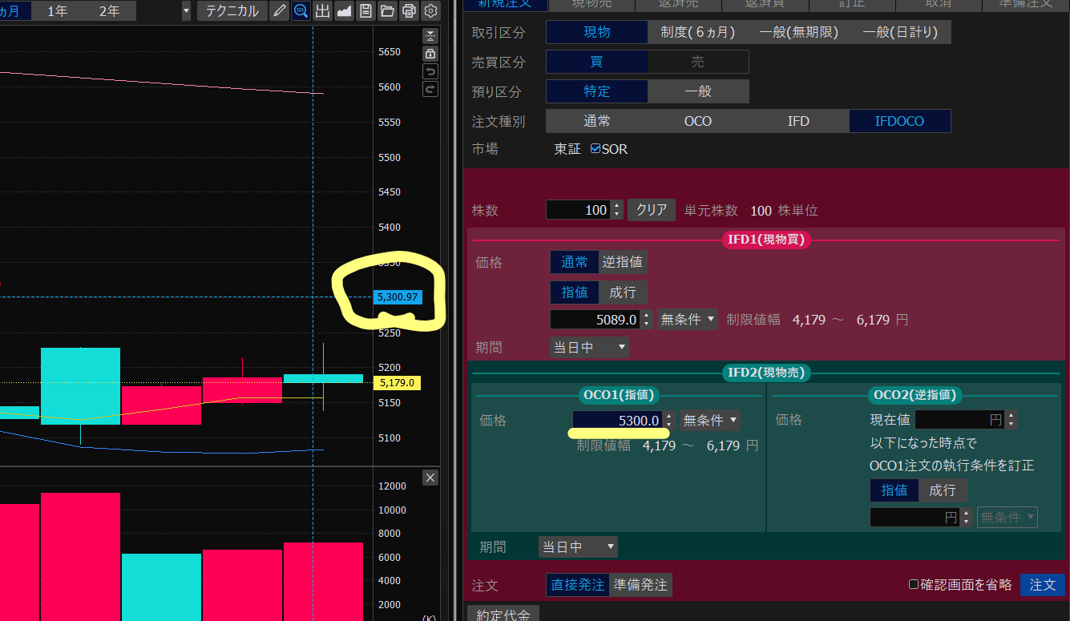Click the lock icon beside the chart

(430, 53)
